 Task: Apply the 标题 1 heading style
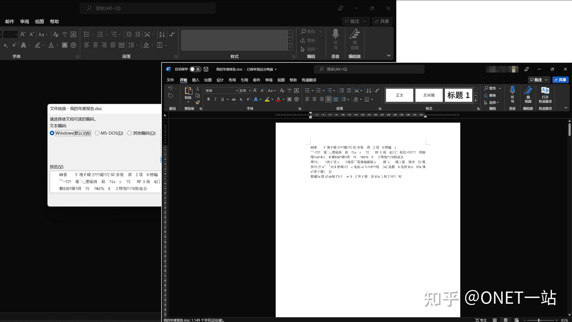(x=458, y=95)
